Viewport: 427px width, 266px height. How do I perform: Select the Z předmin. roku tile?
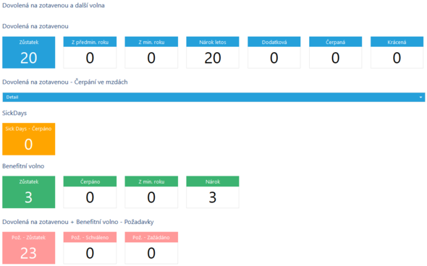point(90,53)
